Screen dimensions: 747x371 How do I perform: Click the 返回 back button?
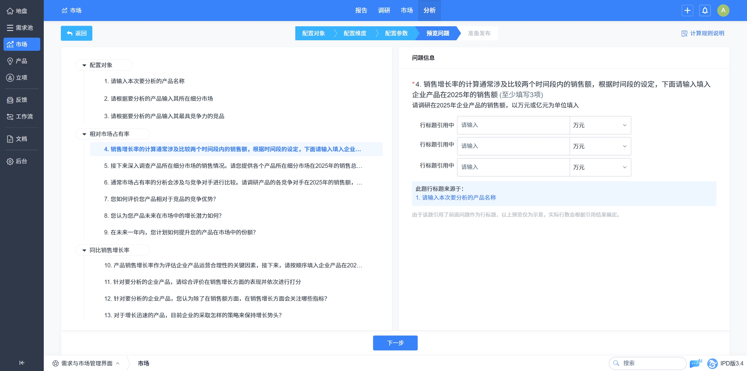[x=76, y=33]
